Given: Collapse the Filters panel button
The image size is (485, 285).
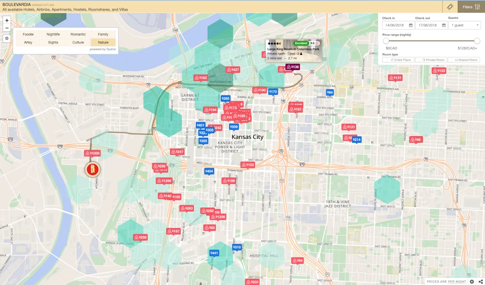Looking at the screenshot, I should pyautogui.click(x=471, y=7).
